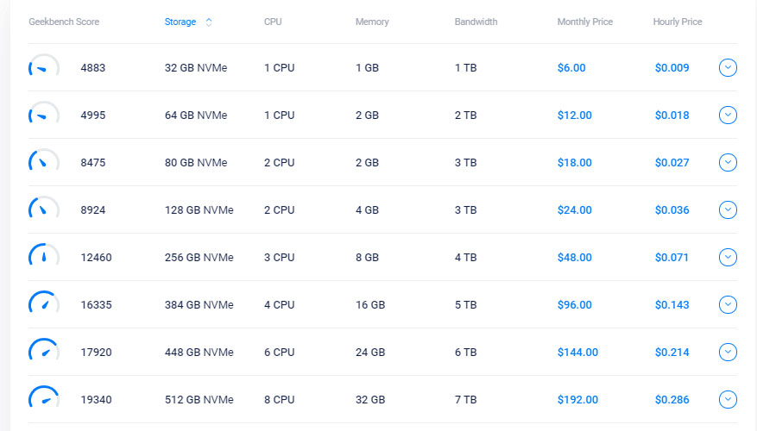Click the 128 GB NVMe storage cell
This screenshot has height=431, width=757.
coord(199,210)
